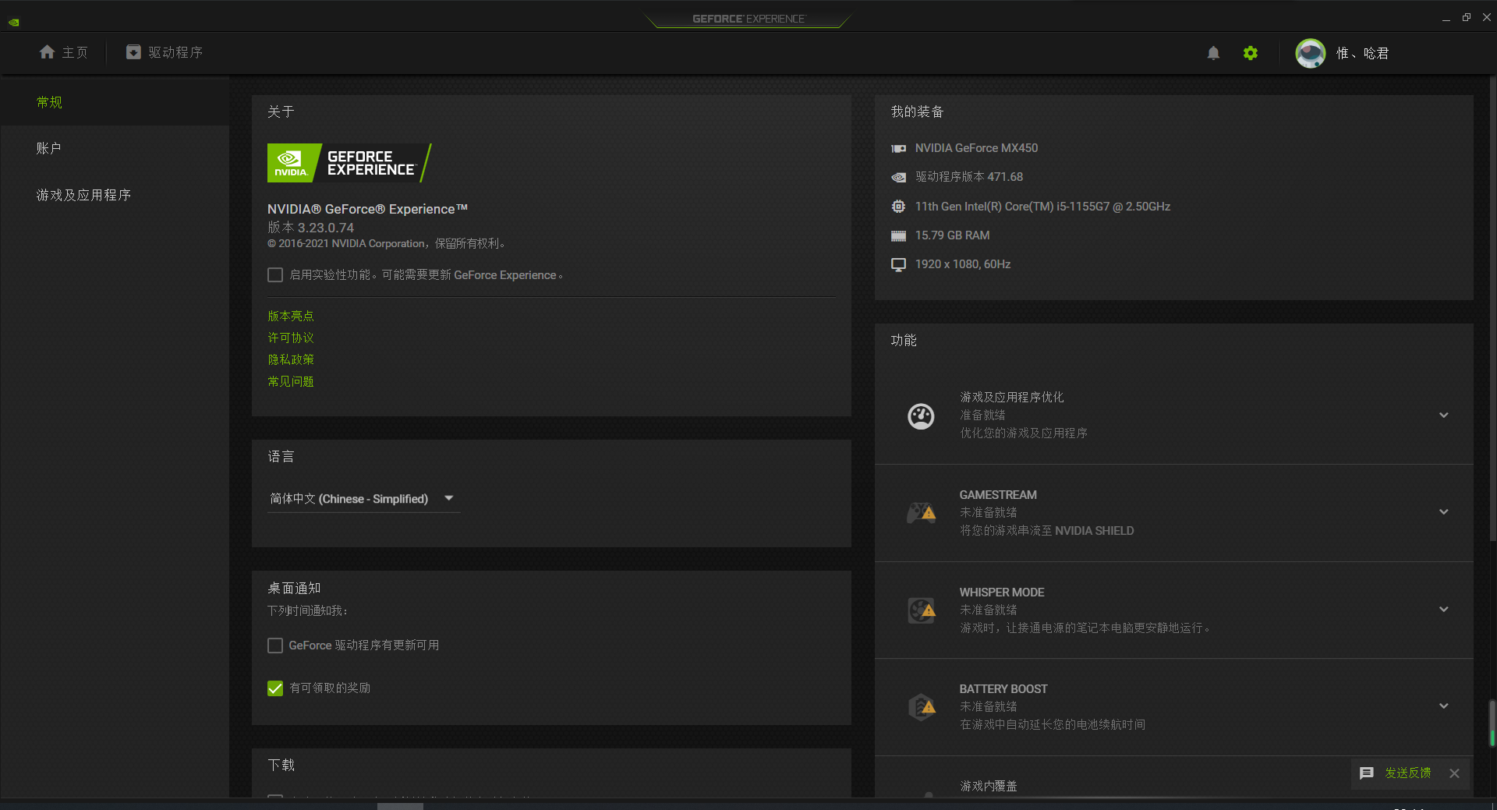Click the 15.79 GB RAM text
Viewport: 1497px width, 810px height.
coord(952,235)
